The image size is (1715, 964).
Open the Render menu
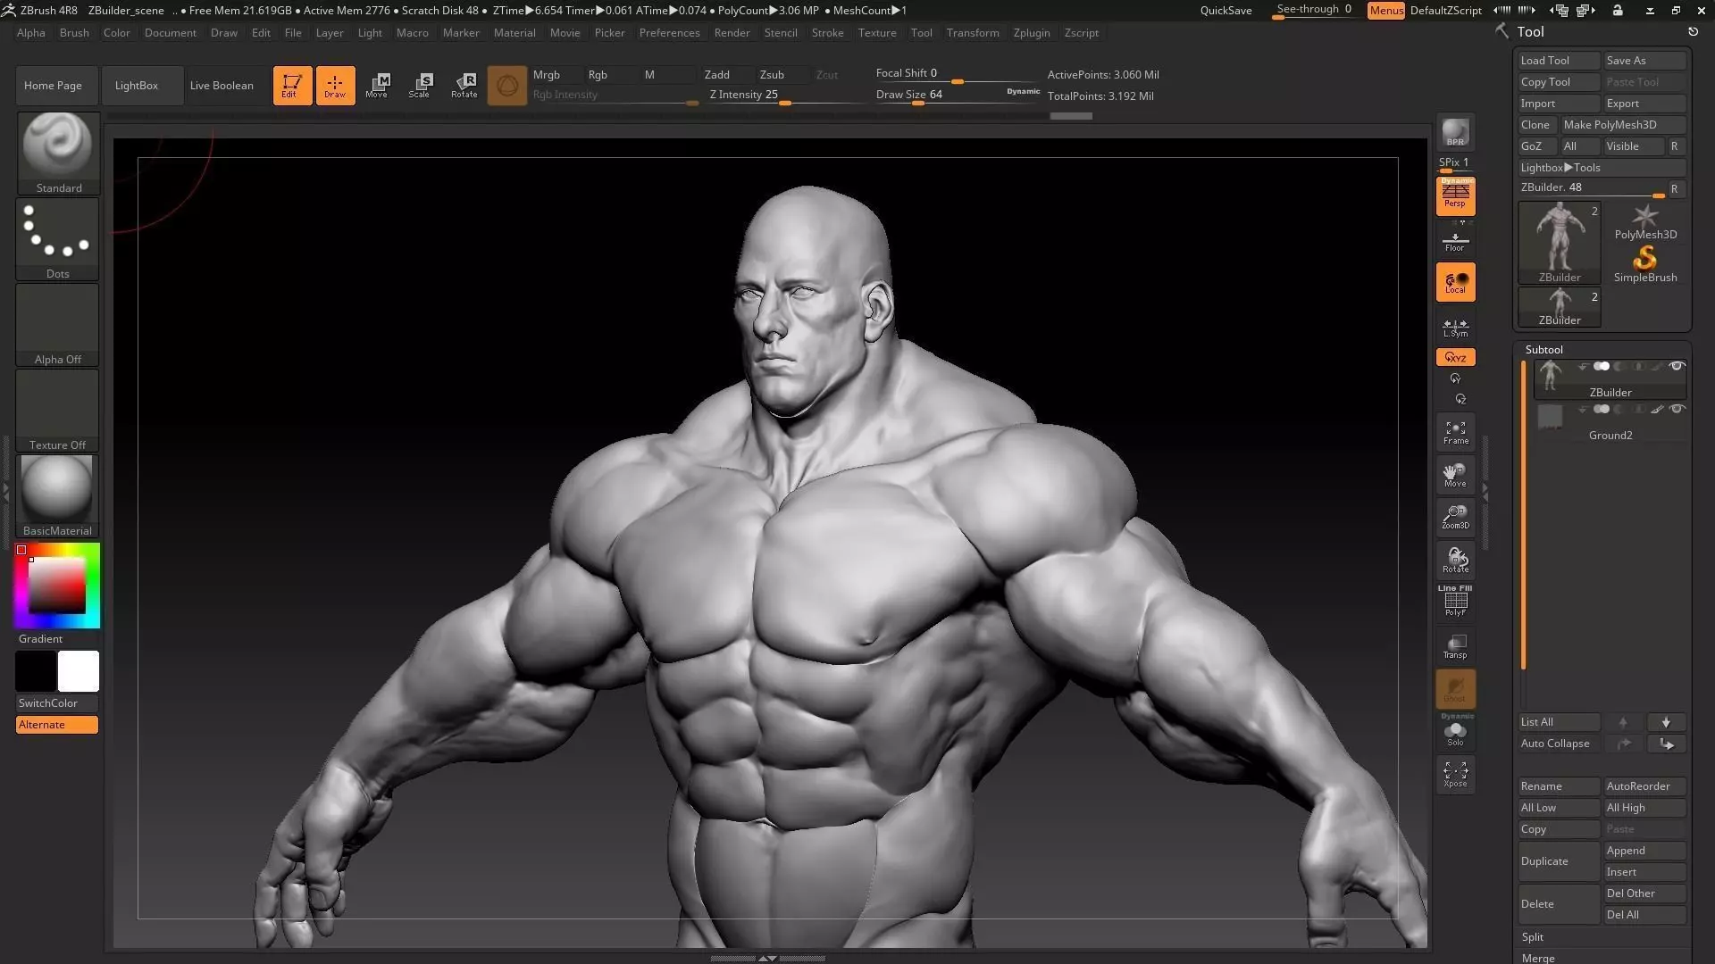732,33
